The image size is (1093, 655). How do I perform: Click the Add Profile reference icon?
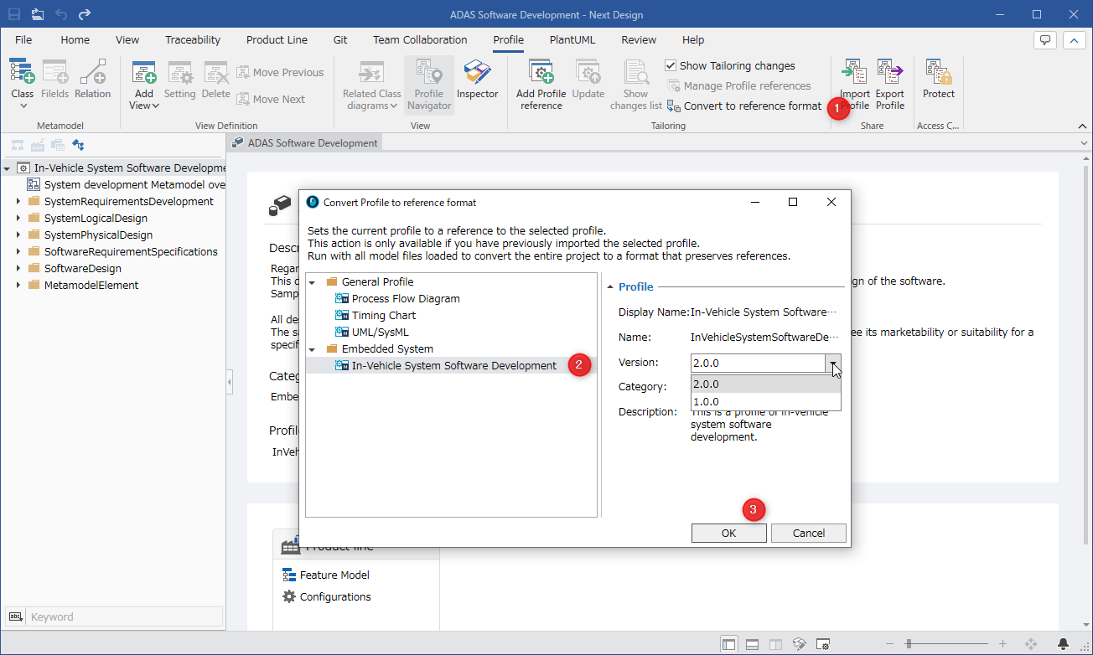(x=541, y=73)
